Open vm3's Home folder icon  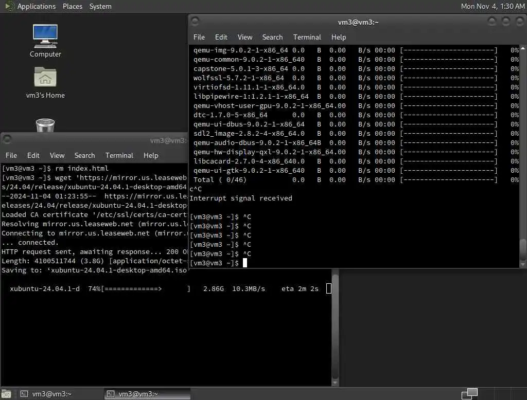[x=45, y=82]
